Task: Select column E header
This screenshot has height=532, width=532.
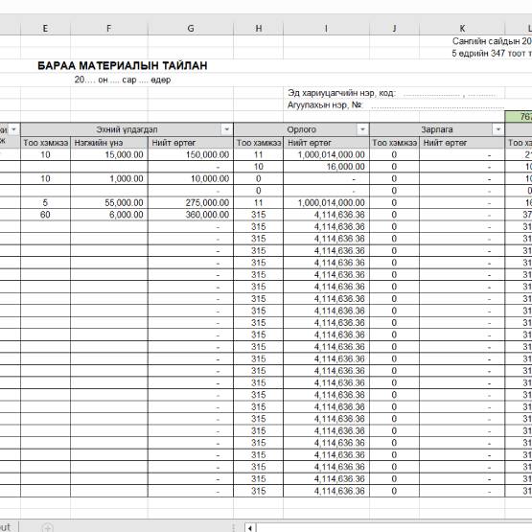Action: pyautogui.click(x=45, y=29)
